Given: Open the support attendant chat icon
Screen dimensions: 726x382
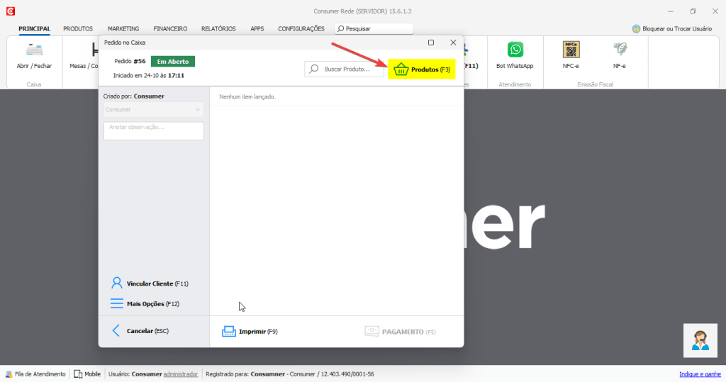Looking at the screenshot, I should pos(700,340).
